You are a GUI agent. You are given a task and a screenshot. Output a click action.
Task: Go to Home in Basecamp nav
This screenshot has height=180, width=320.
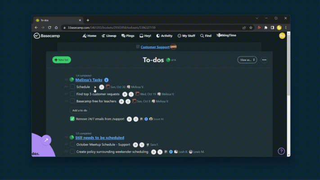coord(90,36)
